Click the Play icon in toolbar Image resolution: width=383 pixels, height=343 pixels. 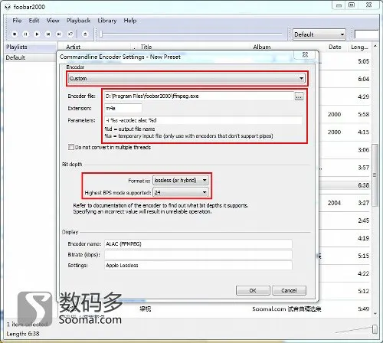click(37, 34)
